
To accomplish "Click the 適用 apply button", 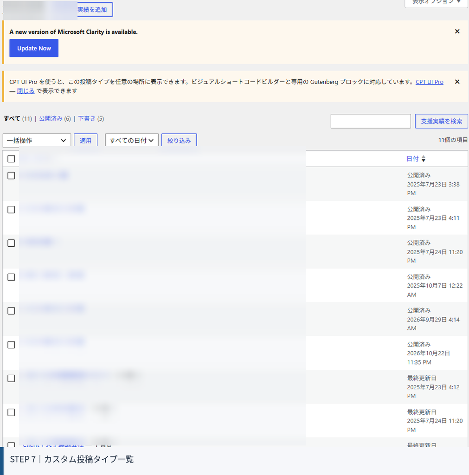I will (x=85, y=140).
